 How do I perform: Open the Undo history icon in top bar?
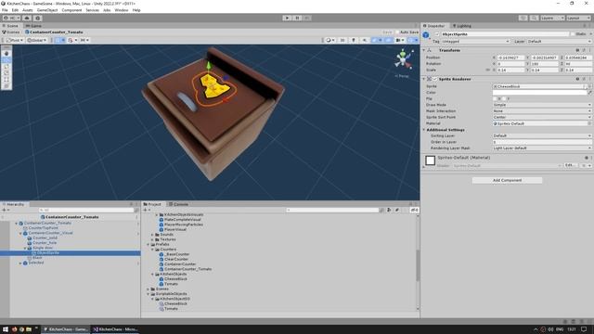[x=523, y=18]
